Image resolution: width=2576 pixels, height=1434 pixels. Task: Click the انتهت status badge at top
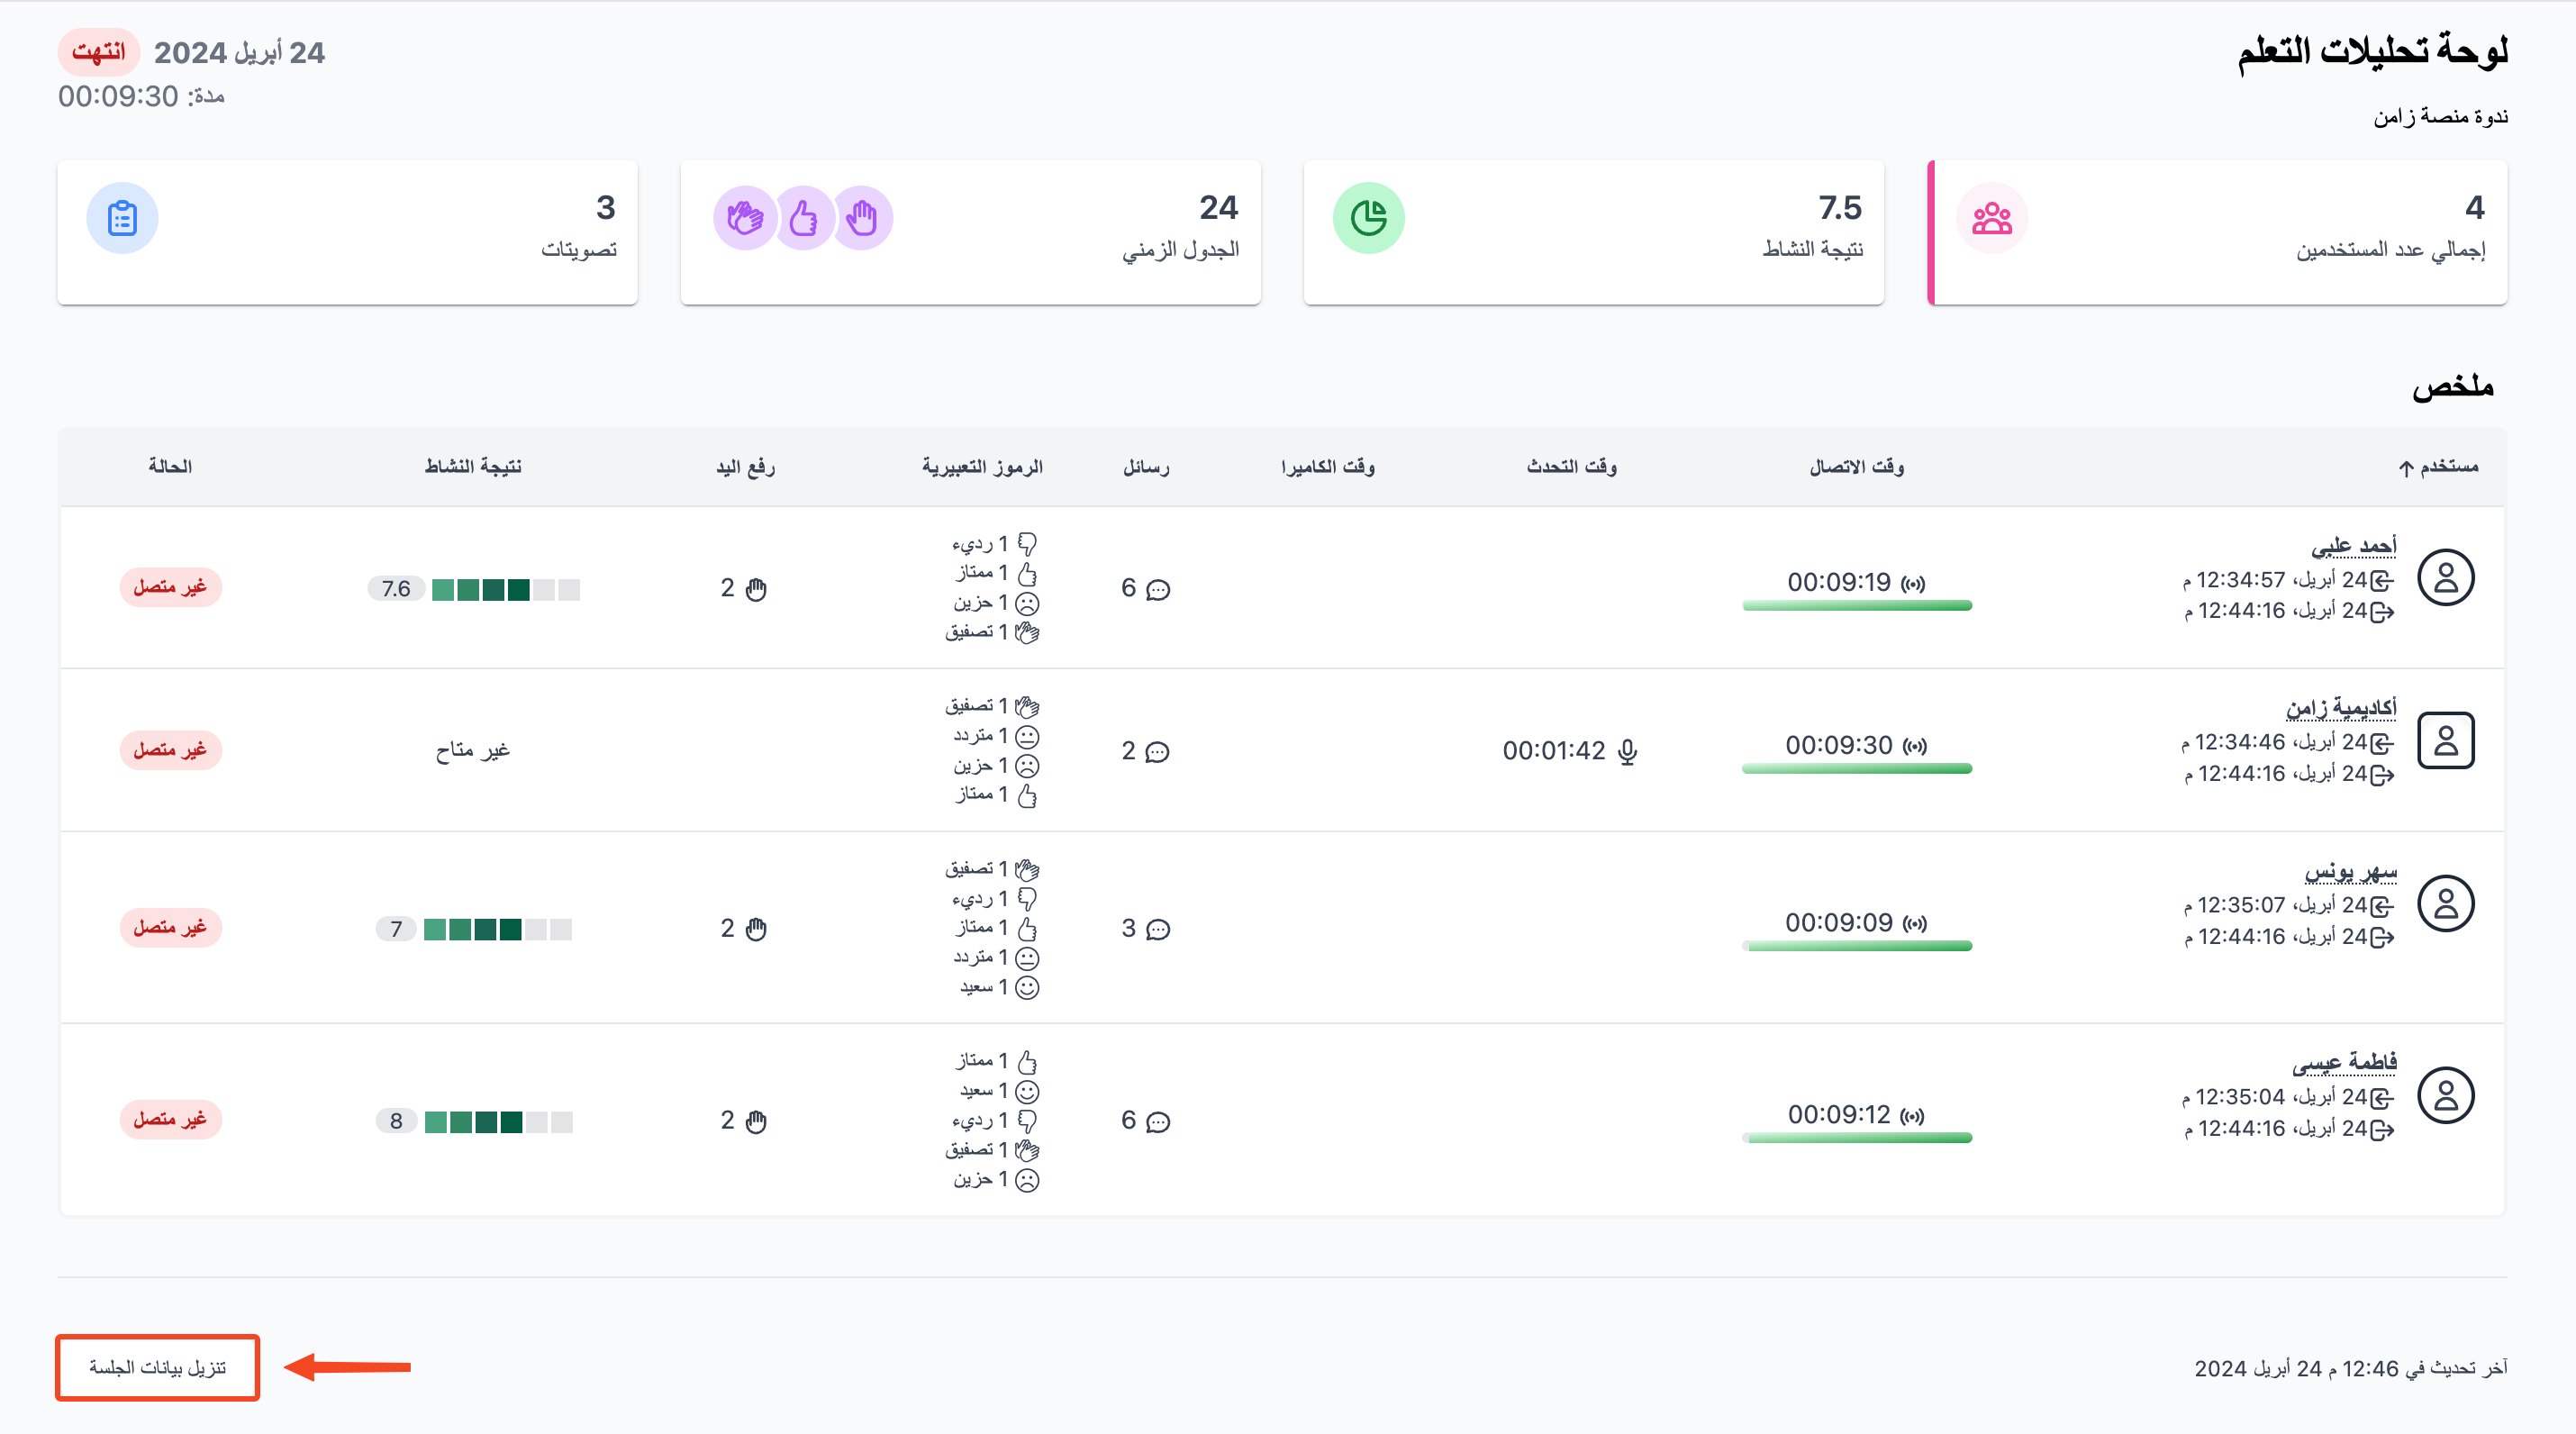[98, 52]
